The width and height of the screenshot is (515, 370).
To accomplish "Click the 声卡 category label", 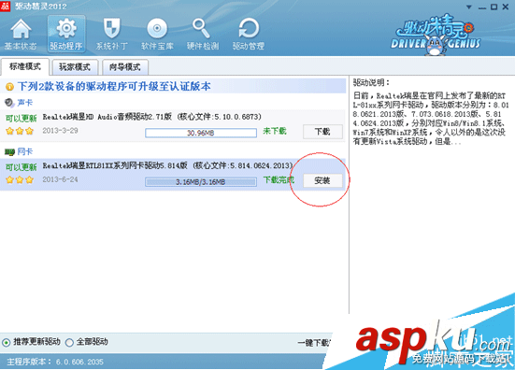I will tap(25, 103).
